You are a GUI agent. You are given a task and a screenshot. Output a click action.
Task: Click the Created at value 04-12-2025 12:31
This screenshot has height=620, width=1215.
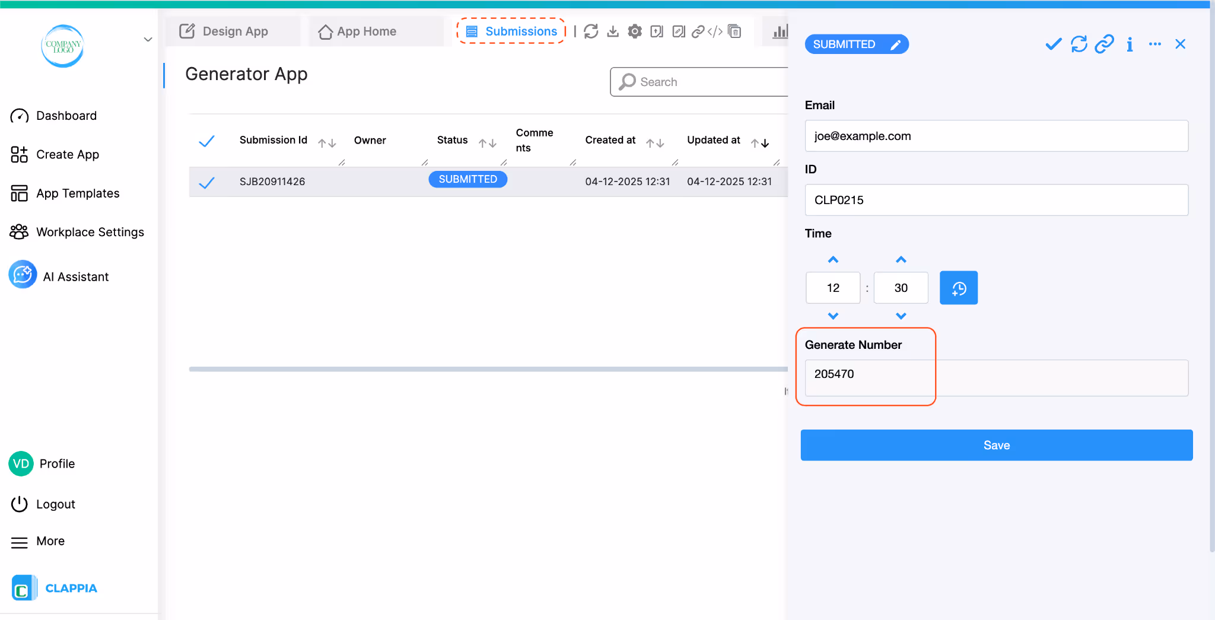627,182
